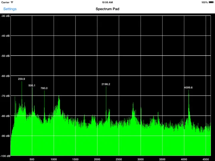Image resolution: width=215 pixels, height=161 pixels.
Task: Click the -90 dB axis label
Action: point(5,136)
